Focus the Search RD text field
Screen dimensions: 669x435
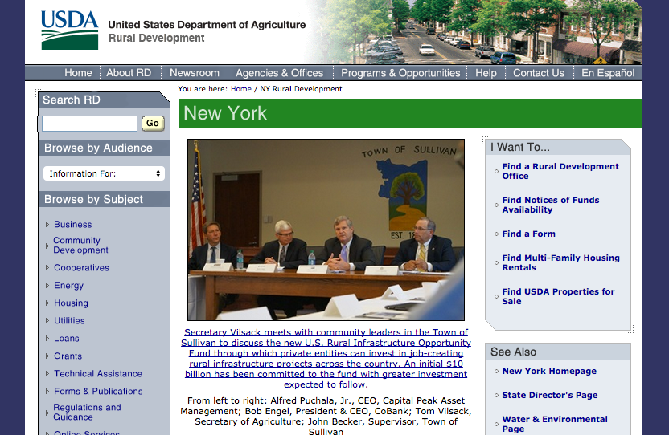point(89,124)
